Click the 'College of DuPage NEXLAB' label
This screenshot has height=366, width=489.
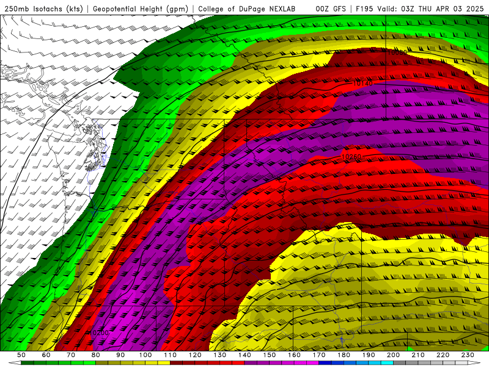pos(246,9)
